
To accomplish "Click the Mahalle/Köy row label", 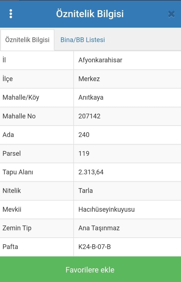I will click(x=21, y=98).
